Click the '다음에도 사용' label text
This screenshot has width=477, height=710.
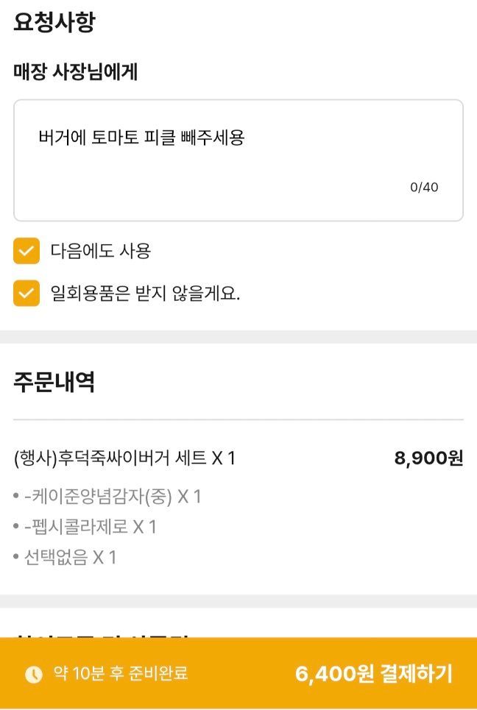101,251
